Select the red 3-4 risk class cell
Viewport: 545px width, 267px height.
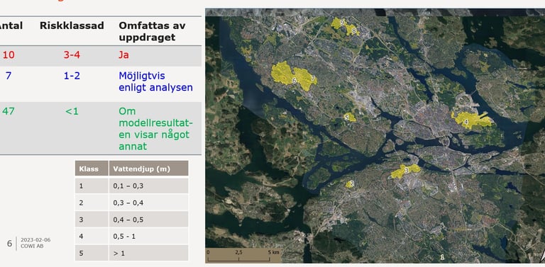(x=72, y=55)
